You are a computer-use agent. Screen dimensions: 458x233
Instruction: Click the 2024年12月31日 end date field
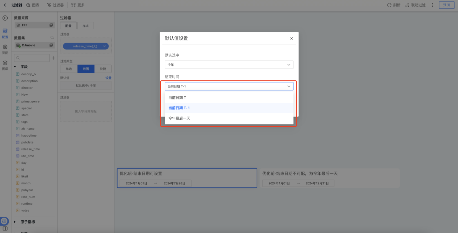pos(317,183)
